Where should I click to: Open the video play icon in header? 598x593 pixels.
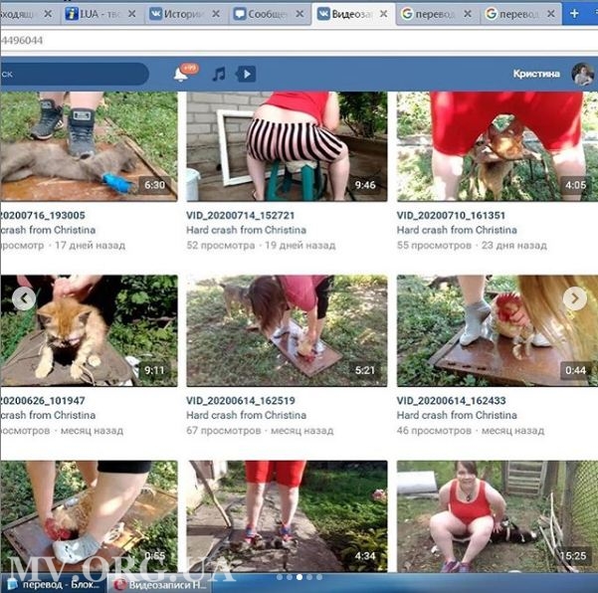click(246, 74)
